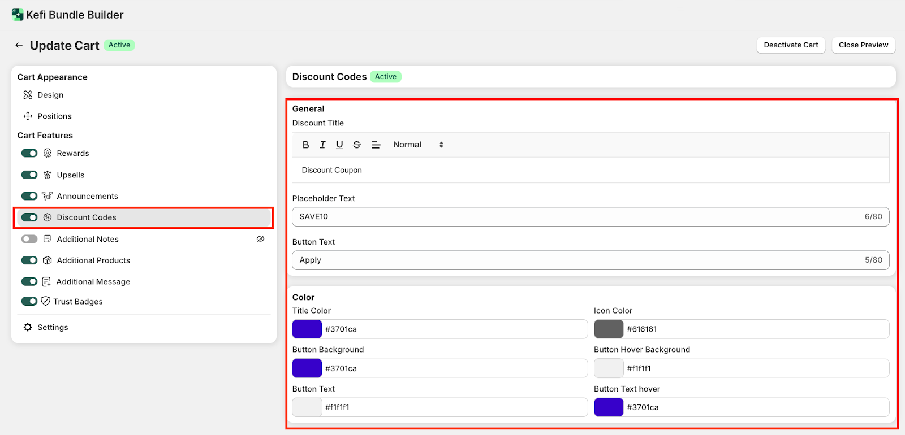Image resolution: width=905 pixels, height=435 pixels.
Task: Select Positions in Cart Appearance
Action: coord(54,116)
